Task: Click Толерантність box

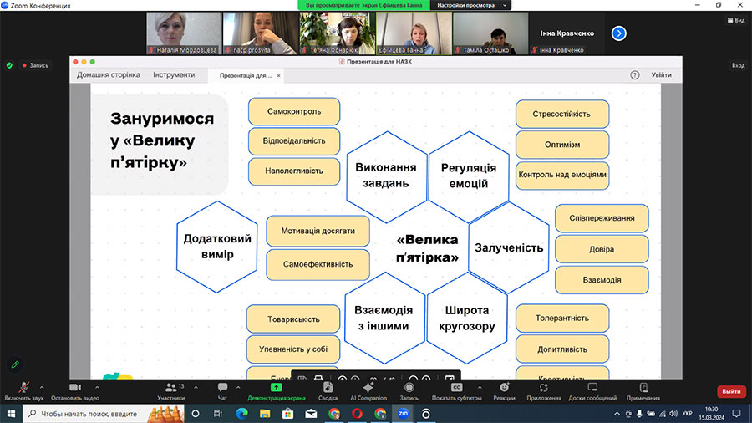Action: click(562, 318)
